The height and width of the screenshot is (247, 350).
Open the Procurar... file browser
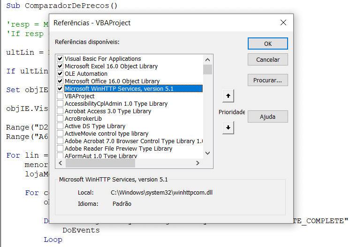point(267,80)
